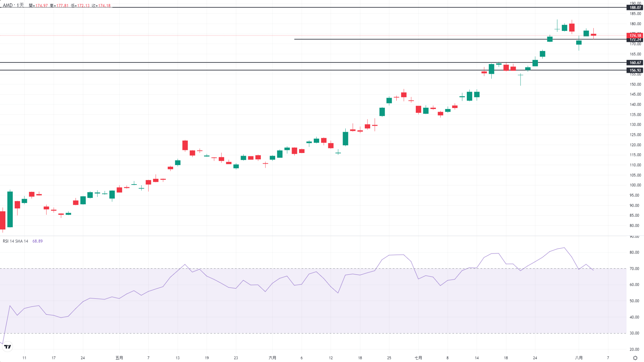Click the 八月 marker on time axis
This screenshot has width=644, height=362.
[x=579, y=358]
